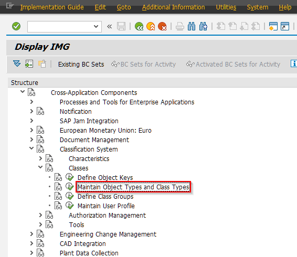Select Maintain Object Types and Class Types
This screenshot has width=297, height=257.
tap(133, 187)
